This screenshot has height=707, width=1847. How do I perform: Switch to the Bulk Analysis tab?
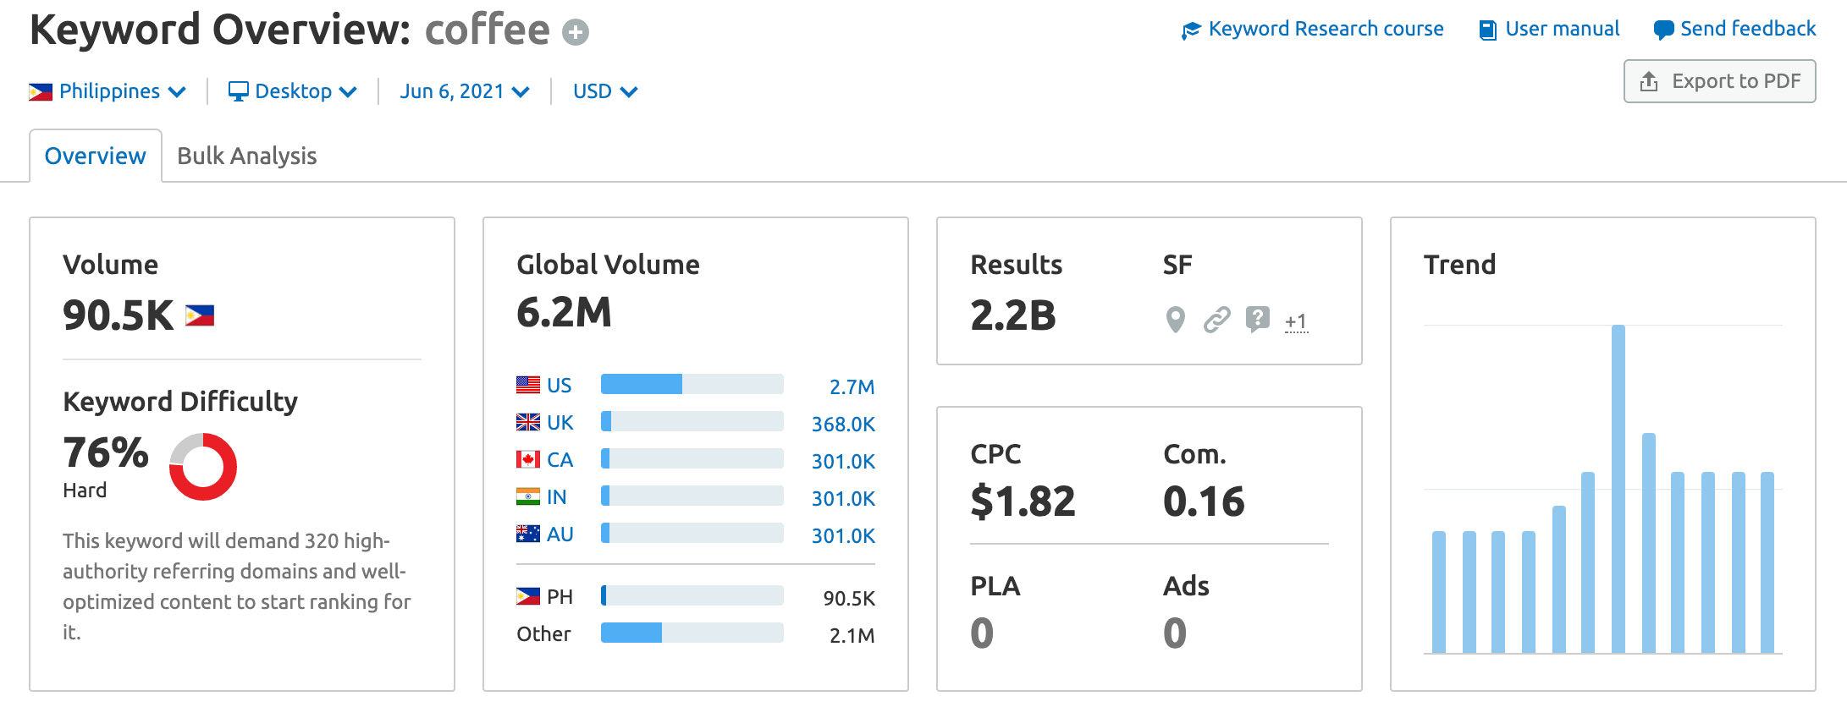coord(246,156)
